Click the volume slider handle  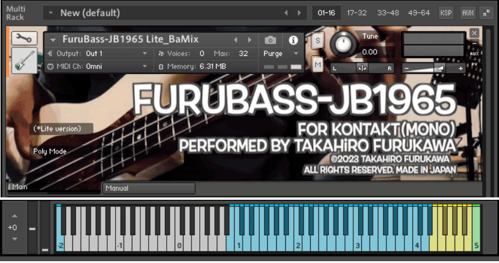(x=439, y=68)
